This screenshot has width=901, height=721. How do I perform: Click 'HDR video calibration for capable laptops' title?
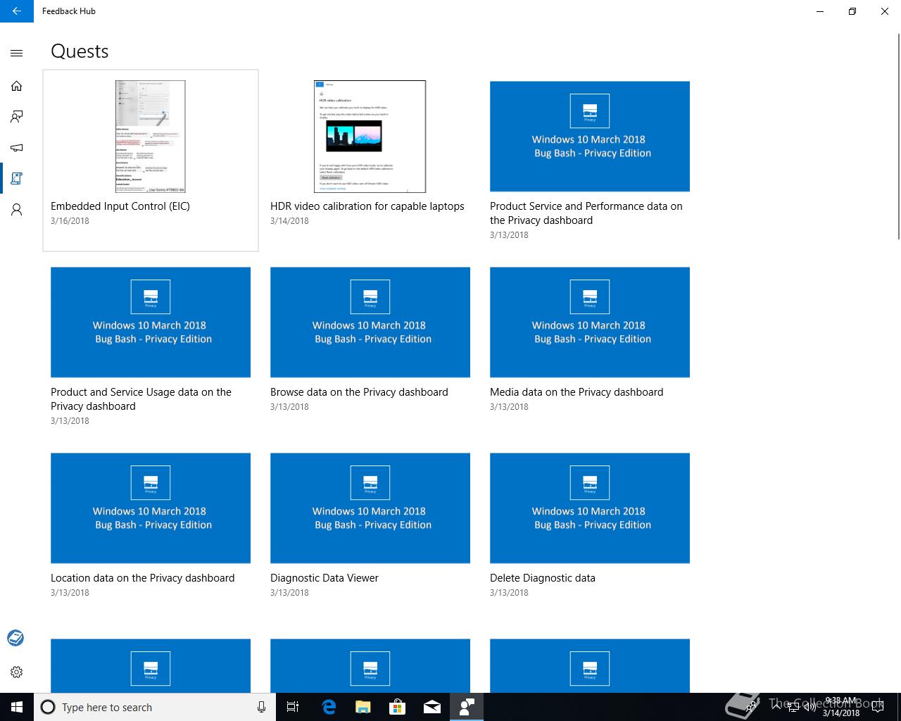point(367,206)
